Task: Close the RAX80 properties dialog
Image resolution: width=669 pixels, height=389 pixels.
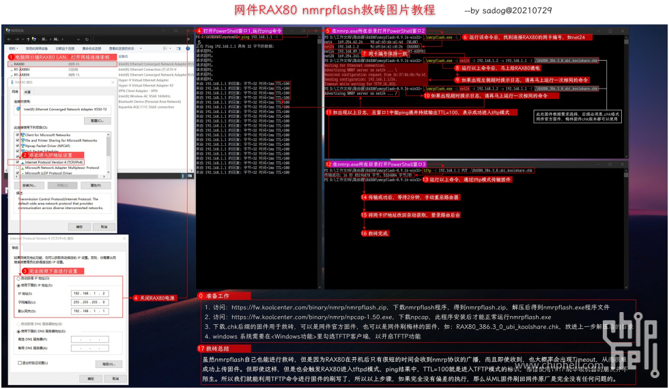Action: pyautogui.click(x=113, y=82)
